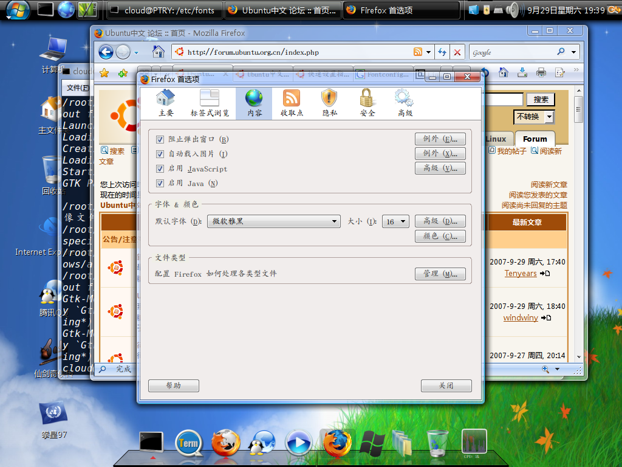Click the 关闭 button in preferences dialog
Image resolution: width=622 pixels, height=467 pixels.
(446, 386)
